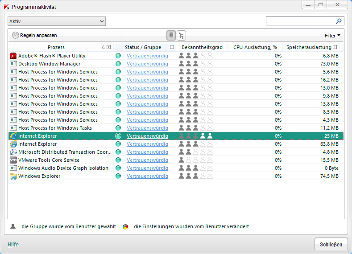Sort by Bekanntheitsgrad column header
Screen dimensions: 352x254
click(202, 47)
